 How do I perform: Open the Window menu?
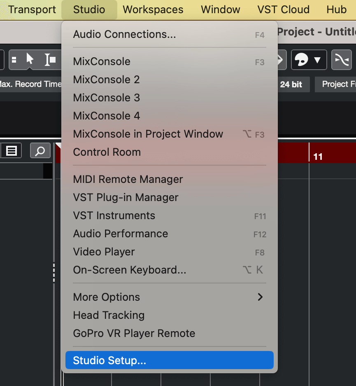(x=220, y=9)
